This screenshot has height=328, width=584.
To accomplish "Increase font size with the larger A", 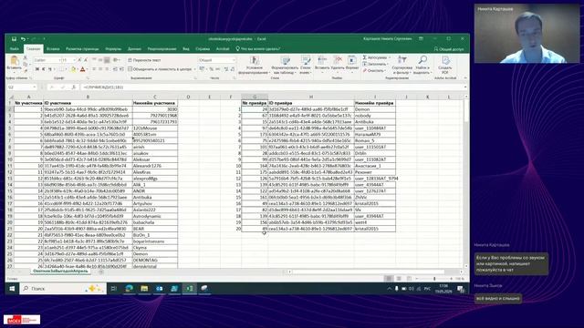I will (79, 60).
